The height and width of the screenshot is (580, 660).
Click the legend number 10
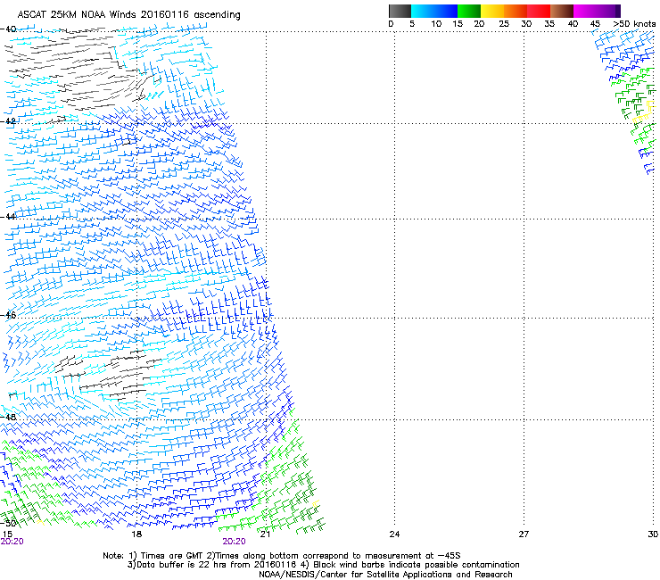pos(436,24)
